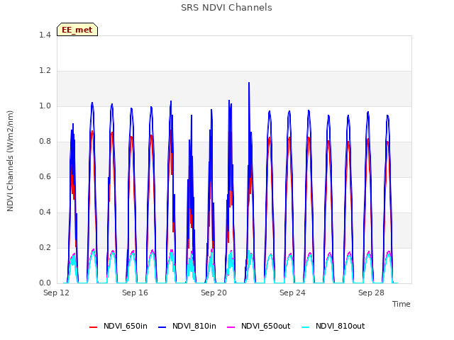Click the 0.4 y-axis tick label

click(x=45, y=212)
